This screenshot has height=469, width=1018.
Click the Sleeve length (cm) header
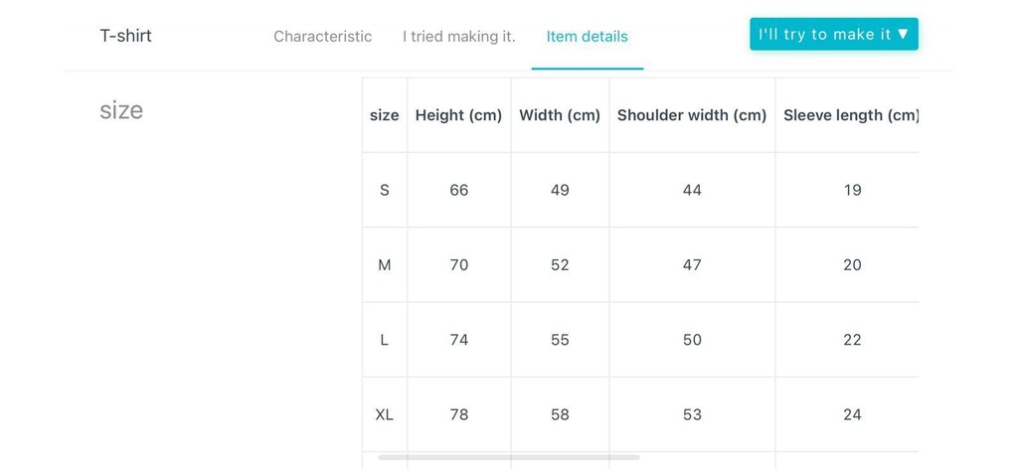[x=850, y=115]
